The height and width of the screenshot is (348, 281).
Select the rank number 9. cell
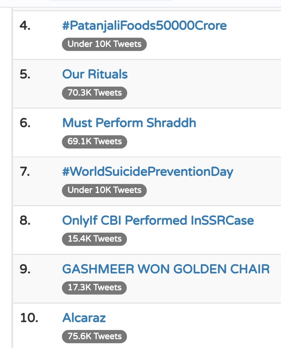(25, 269)
